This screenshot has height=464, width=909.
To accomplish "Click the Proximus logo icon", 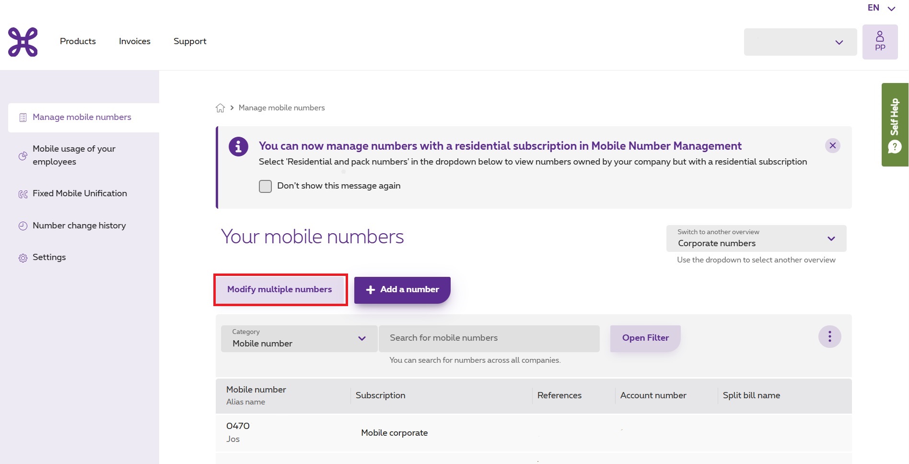I will 23,42.
